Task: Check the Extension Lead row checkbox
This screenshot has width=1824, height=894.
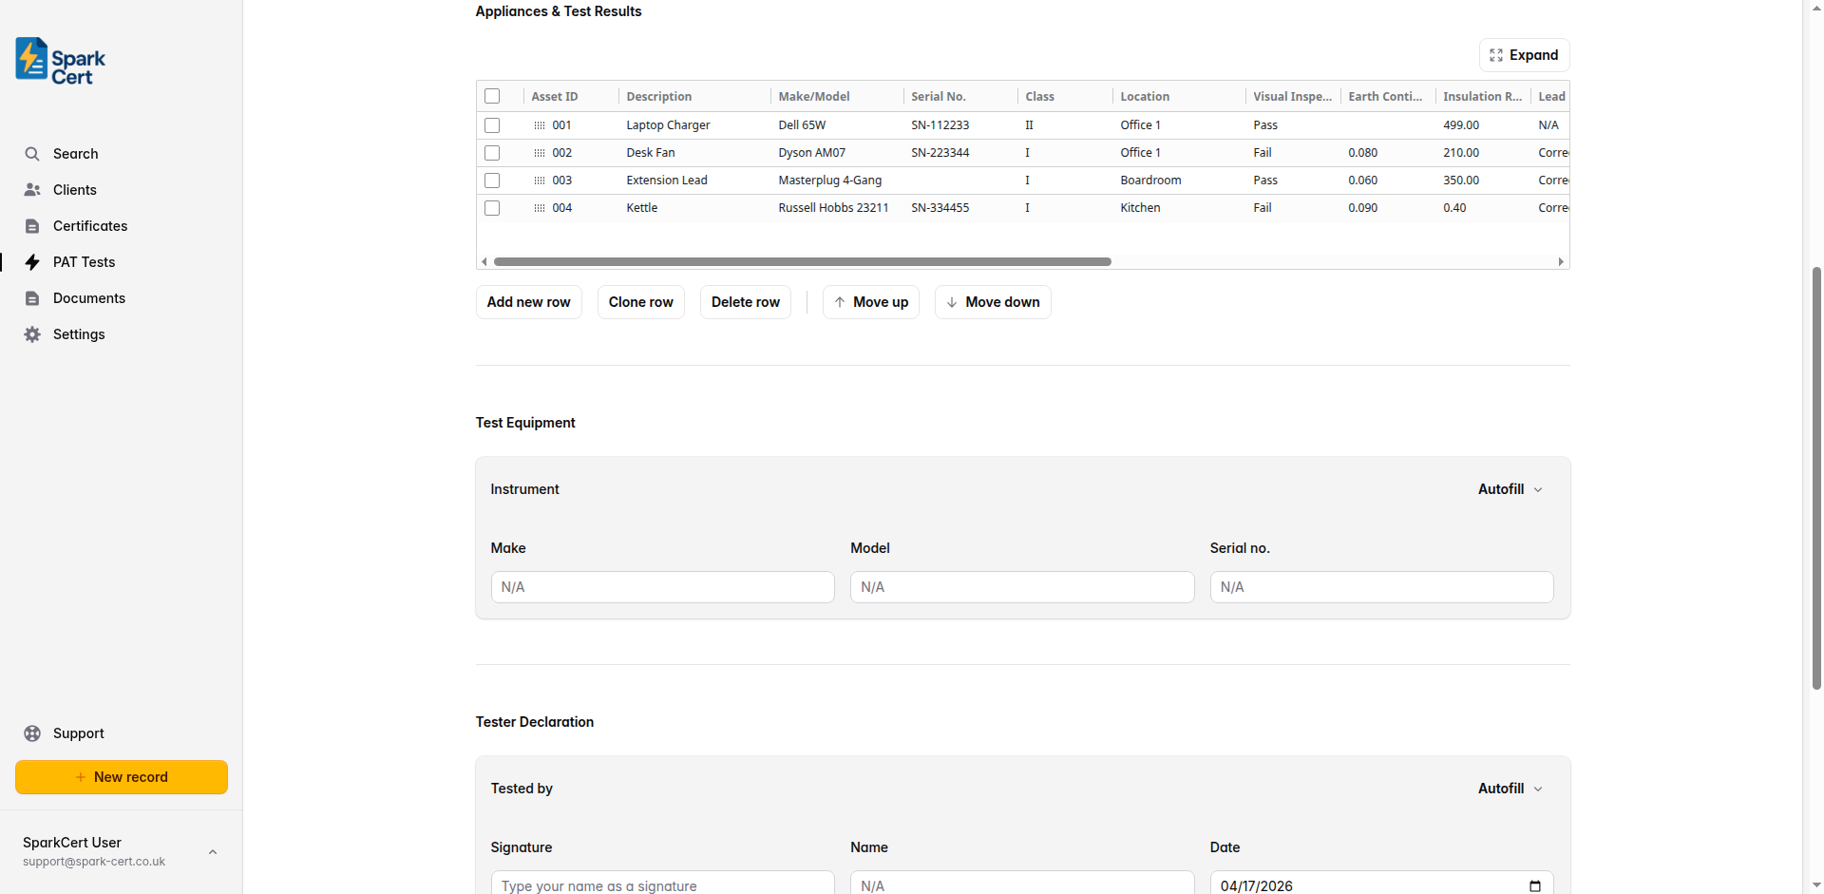Action: [492, 181]
